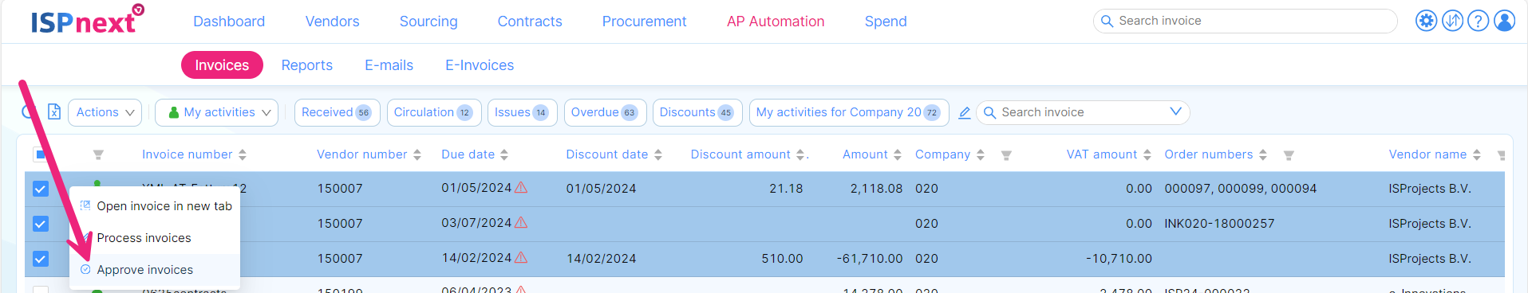Go to the Dashboard menu
The width and height of the screenshot is (1528, 293).
tap(229, 21)
